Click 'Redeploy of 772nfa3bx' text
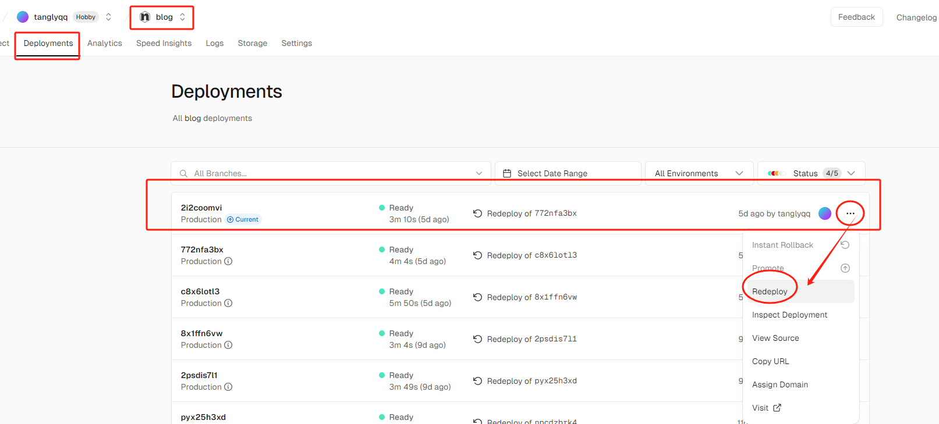 point(532,213)
